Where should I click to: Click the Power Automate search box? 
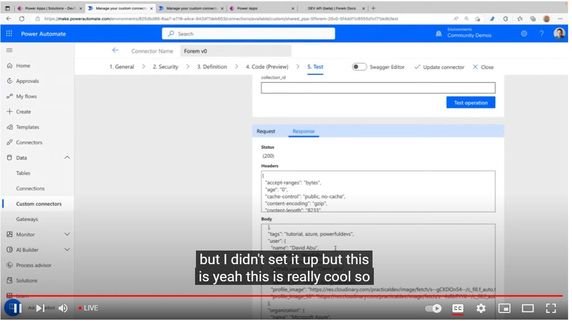[248, 34]
